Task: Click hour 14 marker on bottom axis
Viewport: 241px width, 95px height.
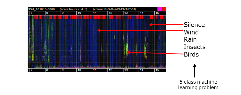Action: 141,70
